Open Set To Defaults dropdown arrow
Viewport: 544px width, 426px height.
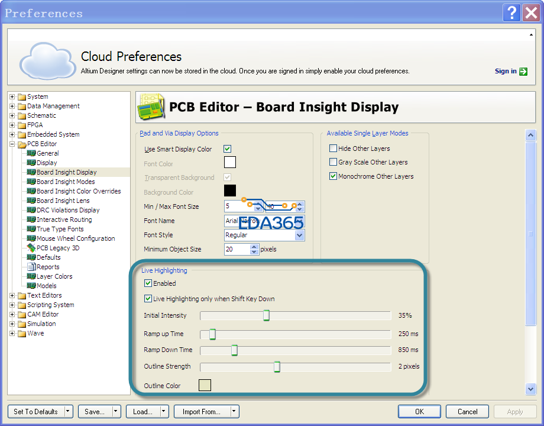pos(68,411)
